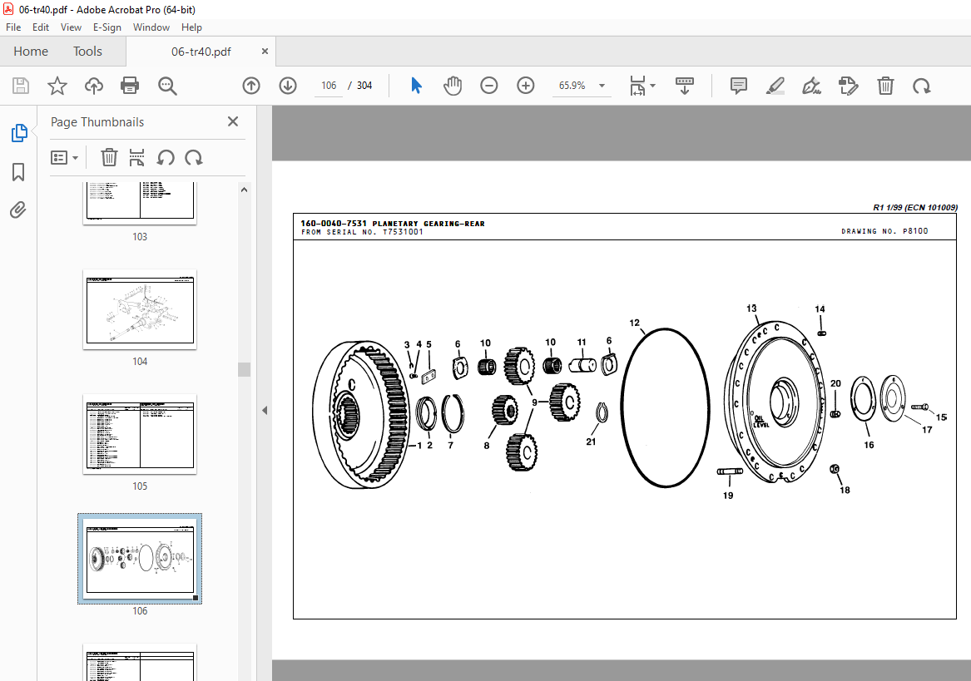Open the fit page options tool
Screen dimensions: 971x681
point(638,86)
